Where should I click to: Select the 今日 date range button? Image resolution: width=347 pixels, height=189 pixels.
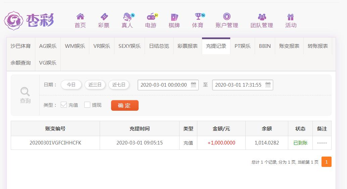(x=71, y=85)
